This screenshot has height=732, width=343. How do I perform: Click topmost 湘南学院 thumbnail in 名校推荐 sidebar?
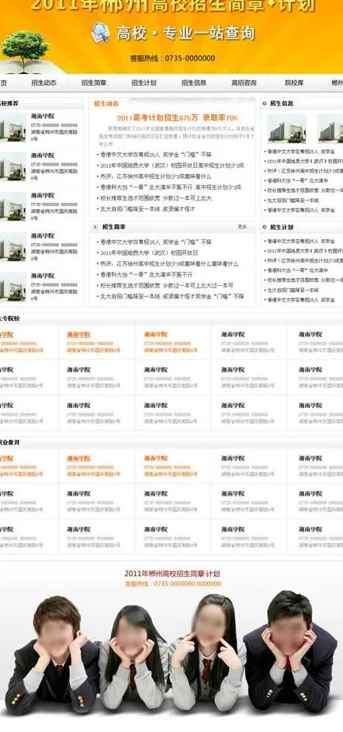click(13, 127)
